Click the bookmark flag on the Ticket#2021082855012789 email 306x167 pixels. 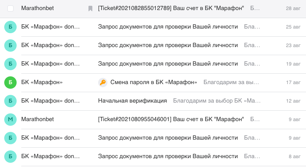(x=90, y=8)
